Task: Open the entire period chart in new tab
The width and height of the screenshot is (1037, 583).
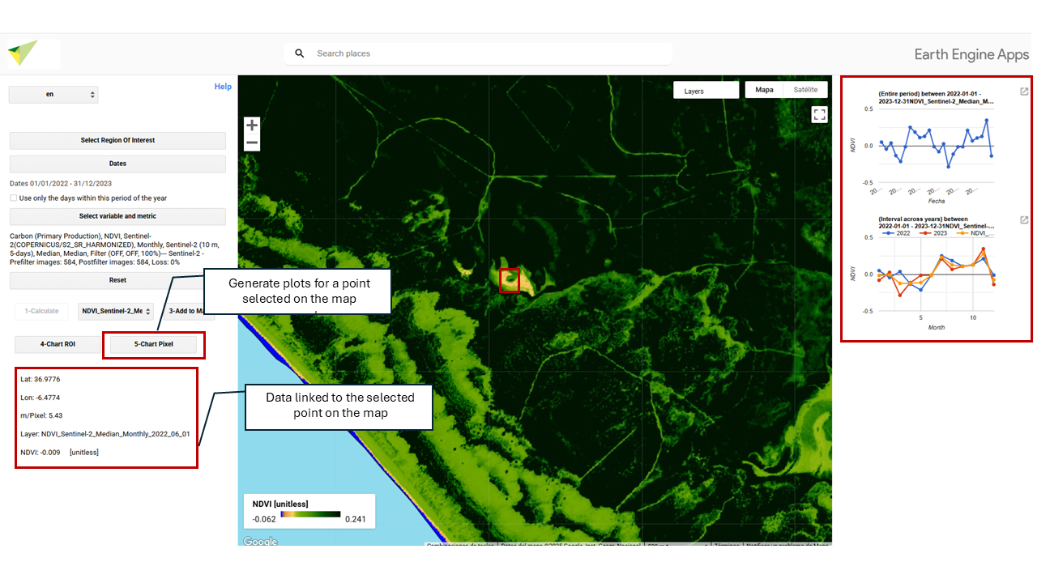Action: tap(1024, 91)
